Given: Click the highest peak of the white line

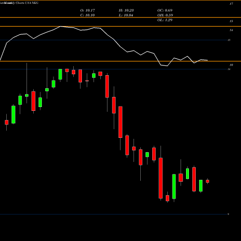Looking at the screenshot, I should pos(60,27).
